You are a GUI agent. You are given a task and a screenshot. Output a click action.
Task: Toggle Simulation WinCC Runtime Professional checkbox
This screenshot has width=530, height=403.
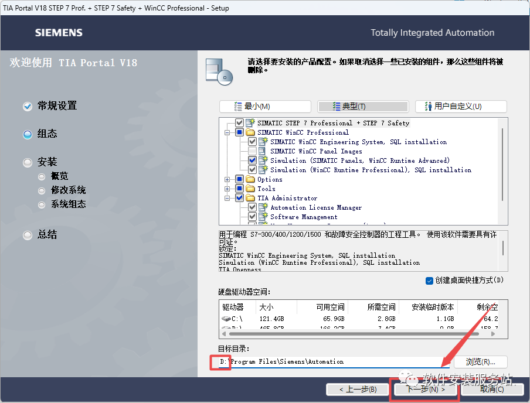(252, 170)
